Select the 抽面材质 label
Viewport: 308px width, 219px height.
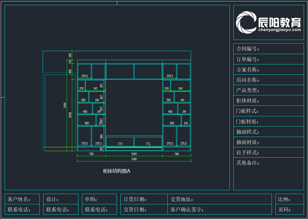pos(247,142)
